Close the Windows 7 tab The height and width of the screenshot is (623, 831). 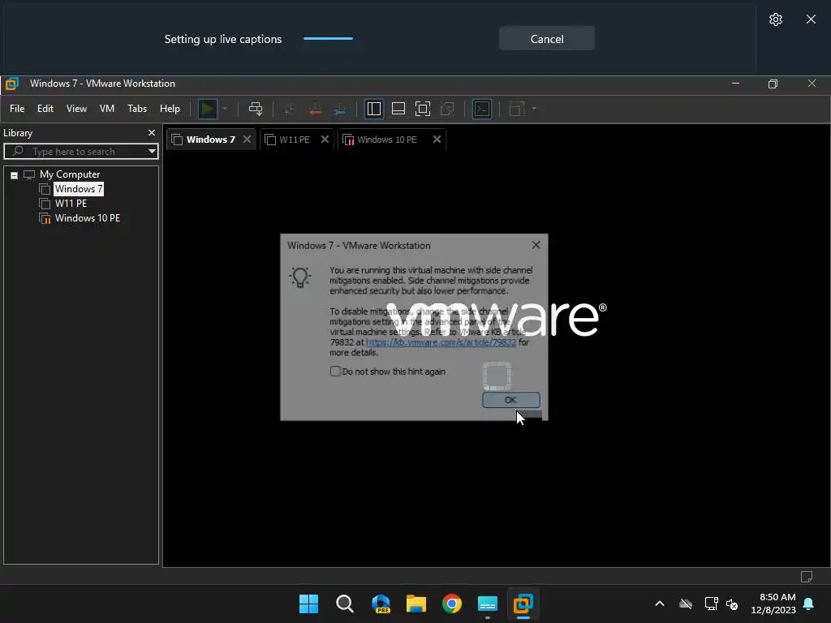click(x=247, y=140)
